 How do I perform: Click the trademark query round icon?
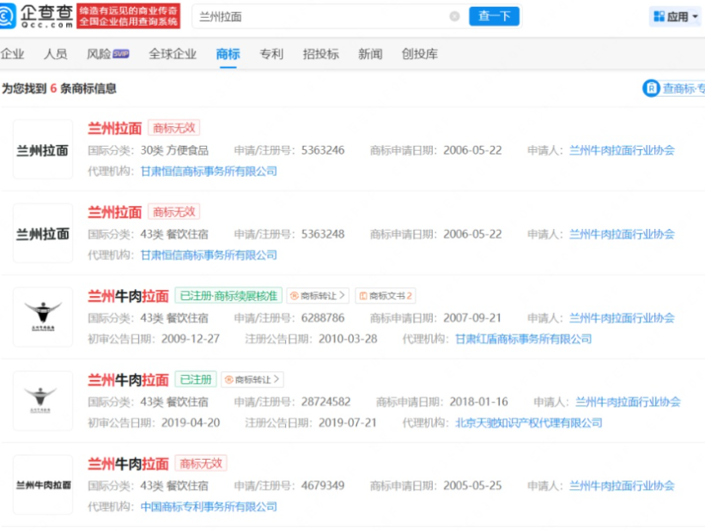point(651,88)
